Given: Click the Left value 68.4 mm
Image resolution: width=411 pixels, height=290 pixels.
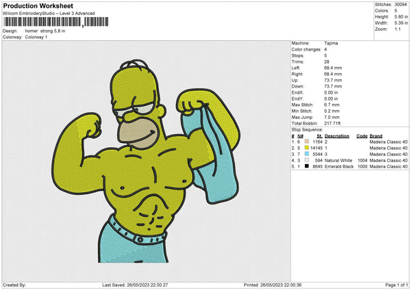Looking at the screenshot, I should [333, 68].
